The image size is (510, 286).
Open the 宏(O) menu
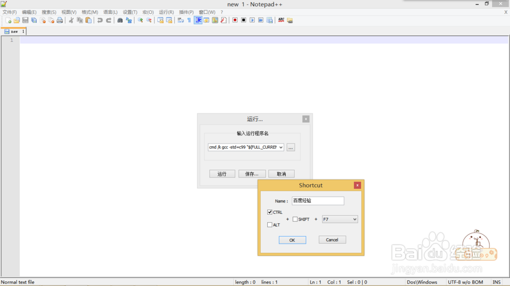[148, 12]
